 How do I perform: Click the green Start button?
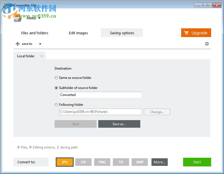pyautogui.click(x=197, y=162)
